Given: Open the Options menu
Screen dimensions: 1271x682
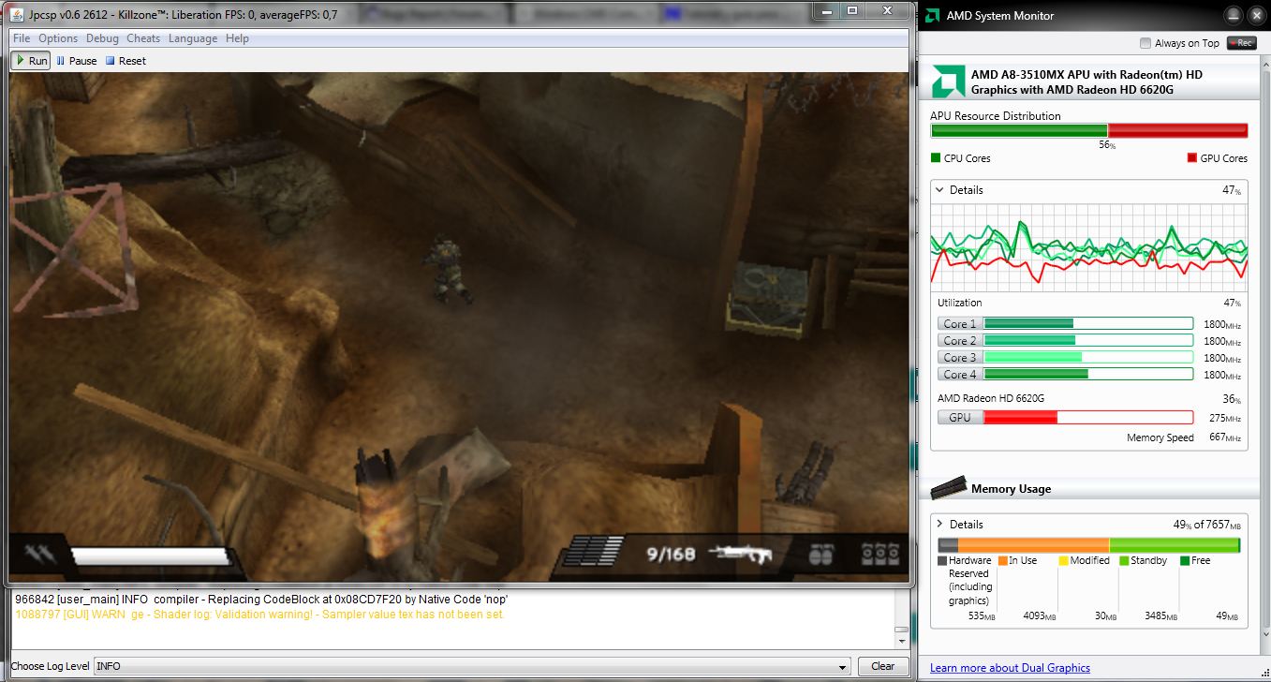Looking at the screenshot, I should (58, 38).
